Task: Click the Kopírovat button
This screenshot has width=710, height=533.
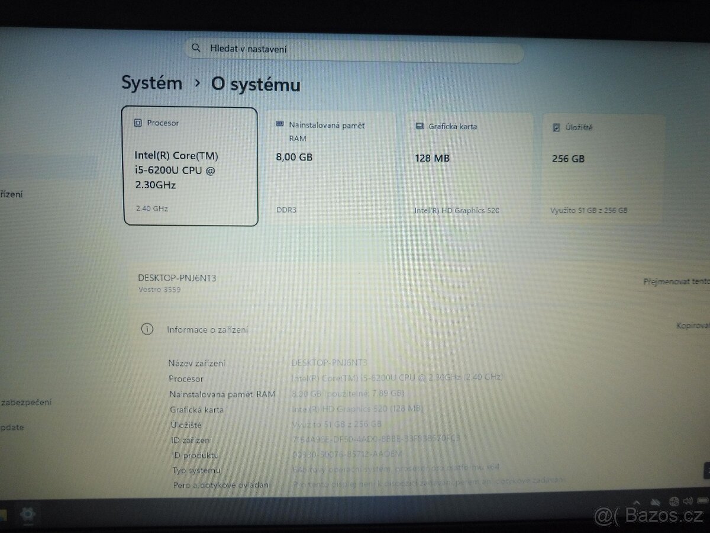Action: tap(693, 326)
